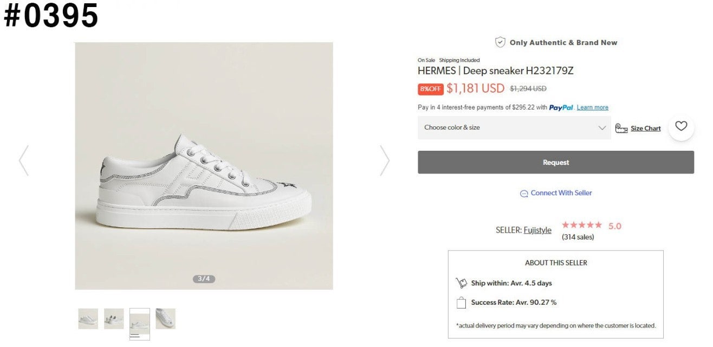Click the five-star seller rating
The height and width of the screenshot is (347, 713).
coord(582,225)
